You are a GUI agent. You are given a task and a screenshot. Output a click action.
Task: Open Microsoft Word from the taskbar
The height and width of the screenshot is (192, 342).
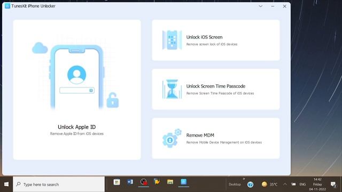130,182
